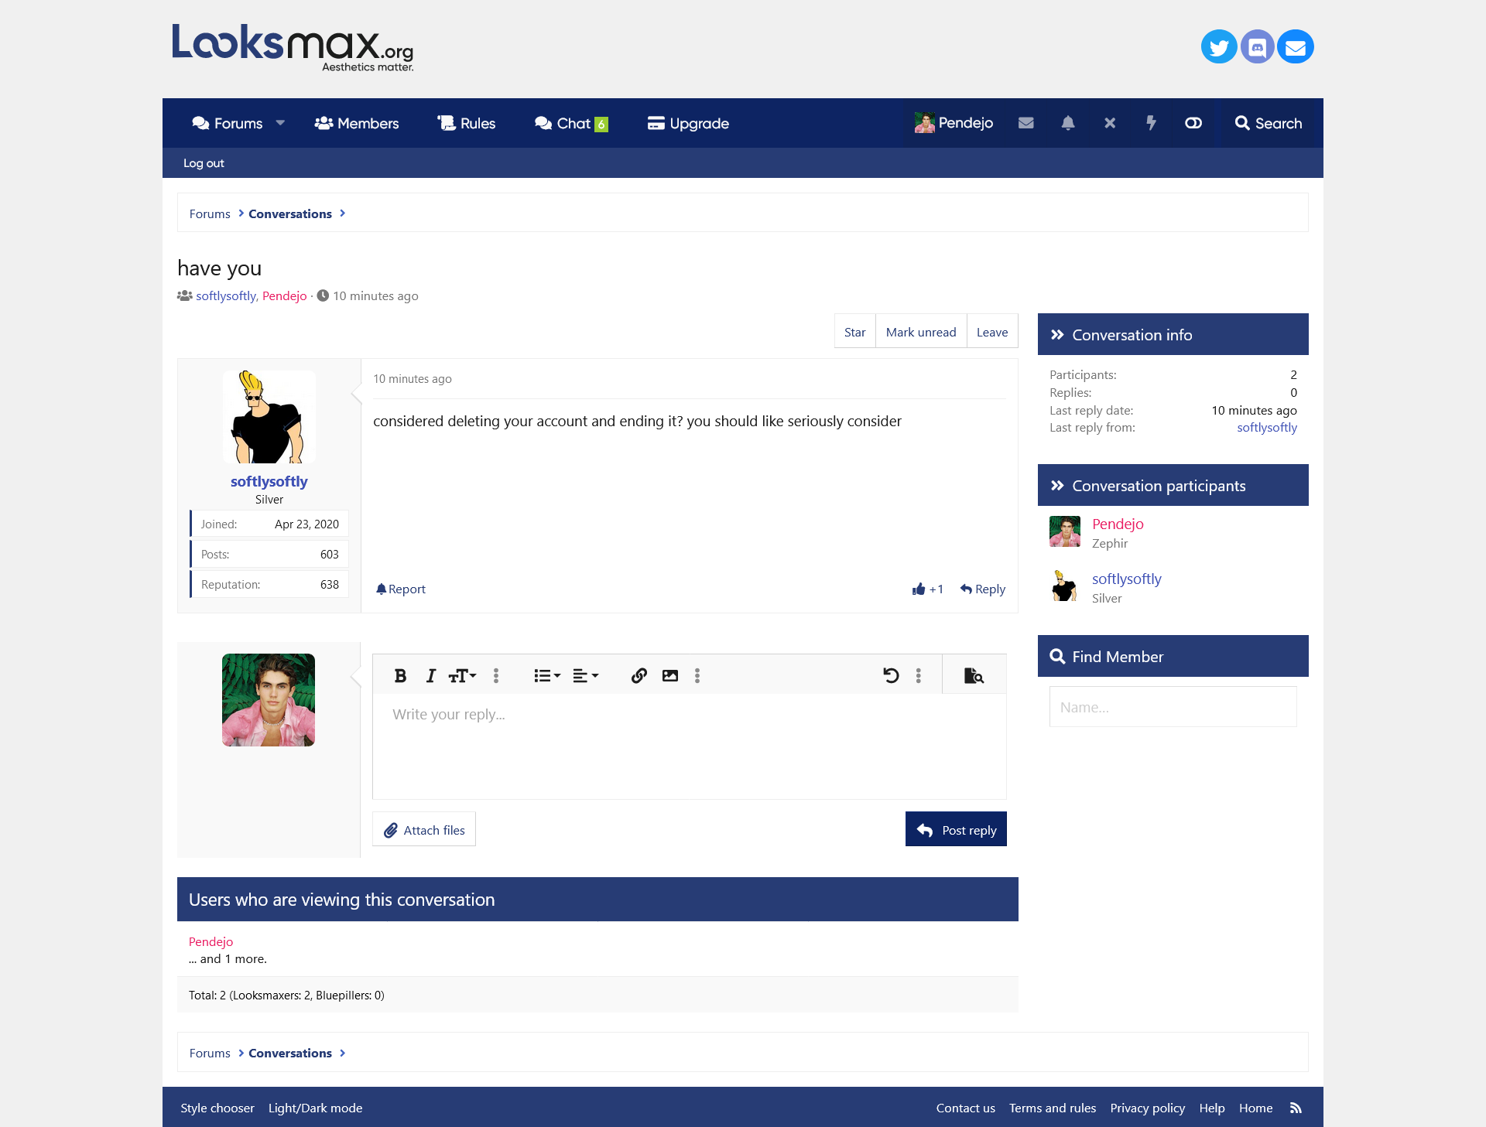Open more editor options next to undo

coord(919,675)
